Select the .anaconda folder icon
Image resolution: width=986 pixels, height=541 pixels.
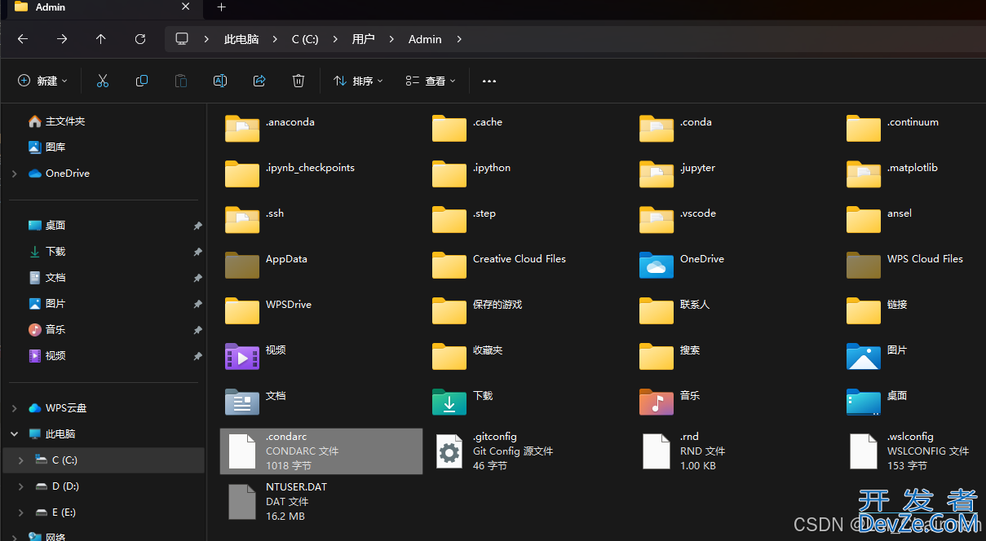pos(242,128)
